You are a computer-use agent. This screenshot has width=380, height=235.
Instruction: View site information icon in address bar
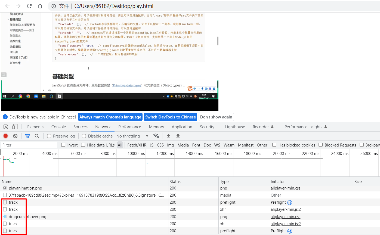(54, 6)
